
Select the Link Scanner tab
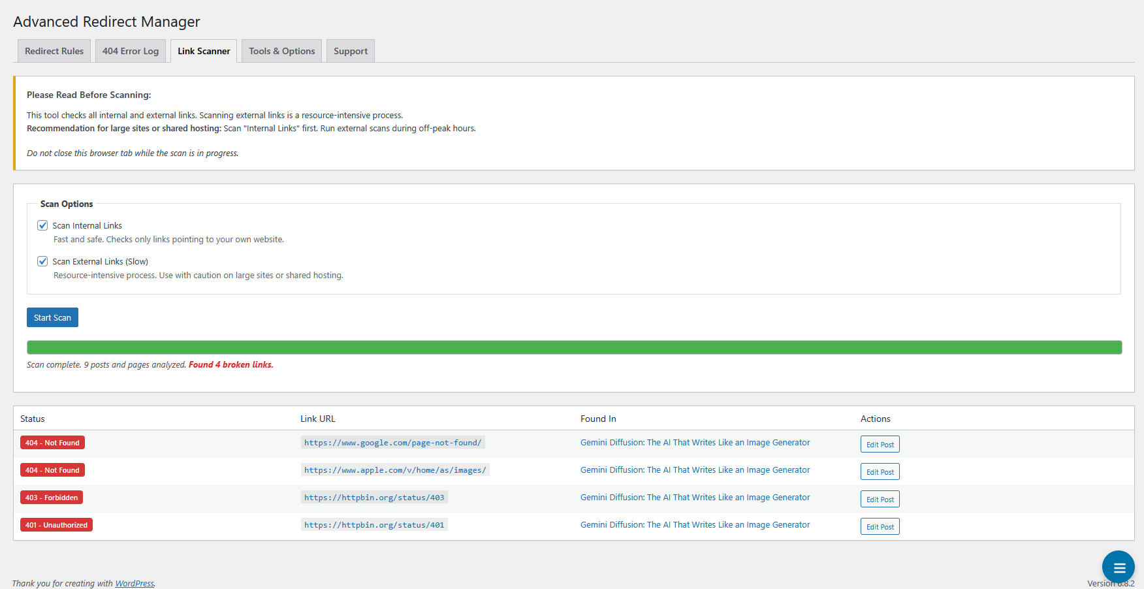click(204, 51)
